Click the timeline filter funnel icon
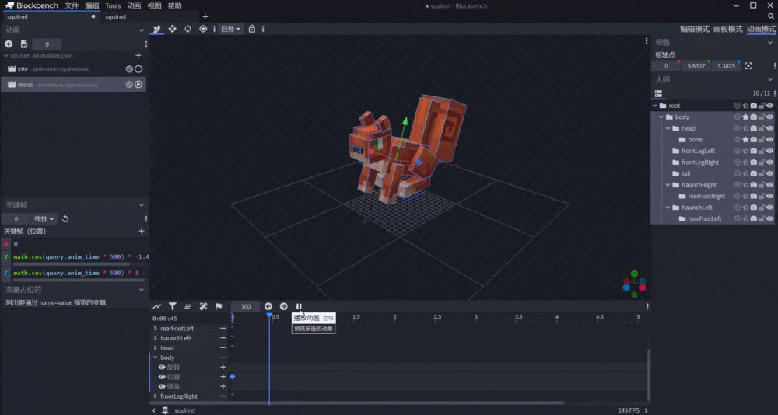778x415 pixels. coord(172,306)
